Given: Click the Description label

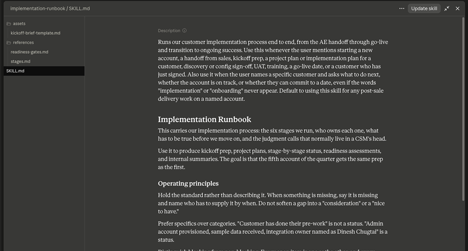Looking at the screenshot, I should click(169, 30).
